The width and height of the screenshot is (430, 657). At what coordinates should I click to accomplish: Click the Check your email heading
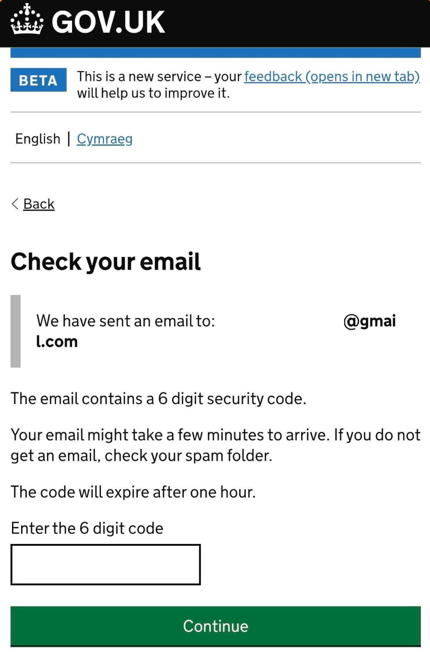pyautogui.click(x=105, y=262)
